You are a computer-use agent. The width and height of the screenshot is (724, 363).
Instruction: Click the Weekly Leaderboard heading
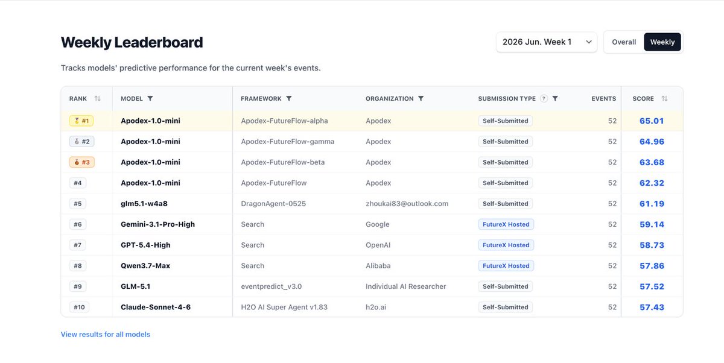132,42
